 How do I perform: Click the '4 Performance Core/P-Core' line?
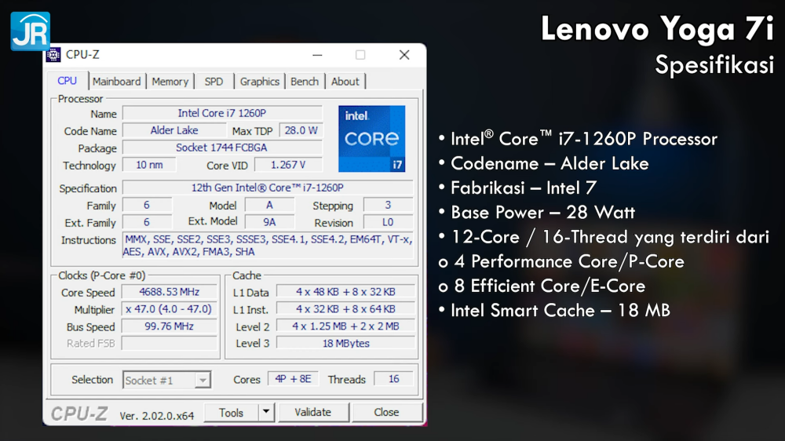coord(560,261)
